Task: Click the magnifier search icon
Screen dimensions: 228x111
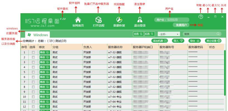Action: (218, 34)
